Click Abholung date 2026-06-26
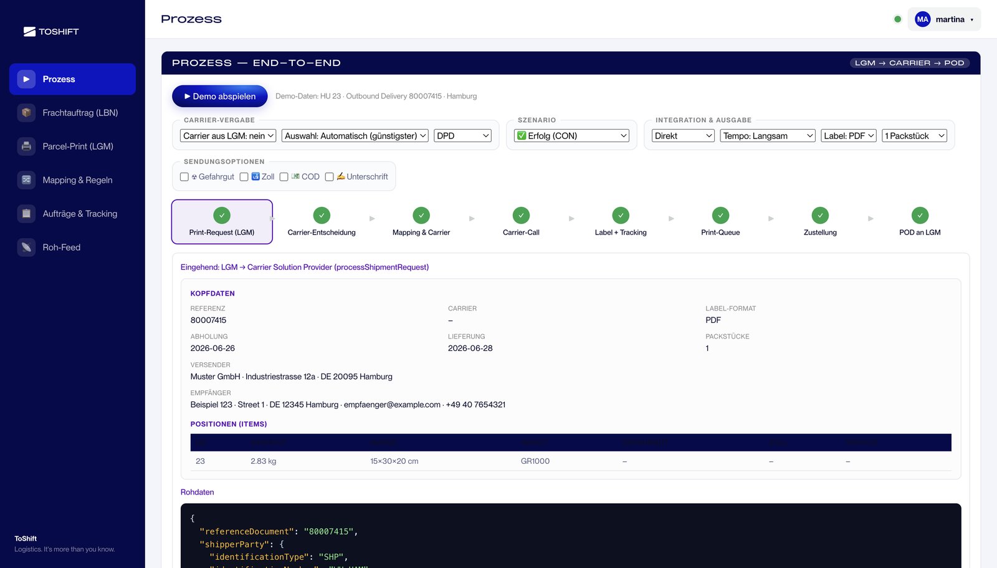Image resolution: width=997 pixels, height=568 pixels. pos(212,349)
